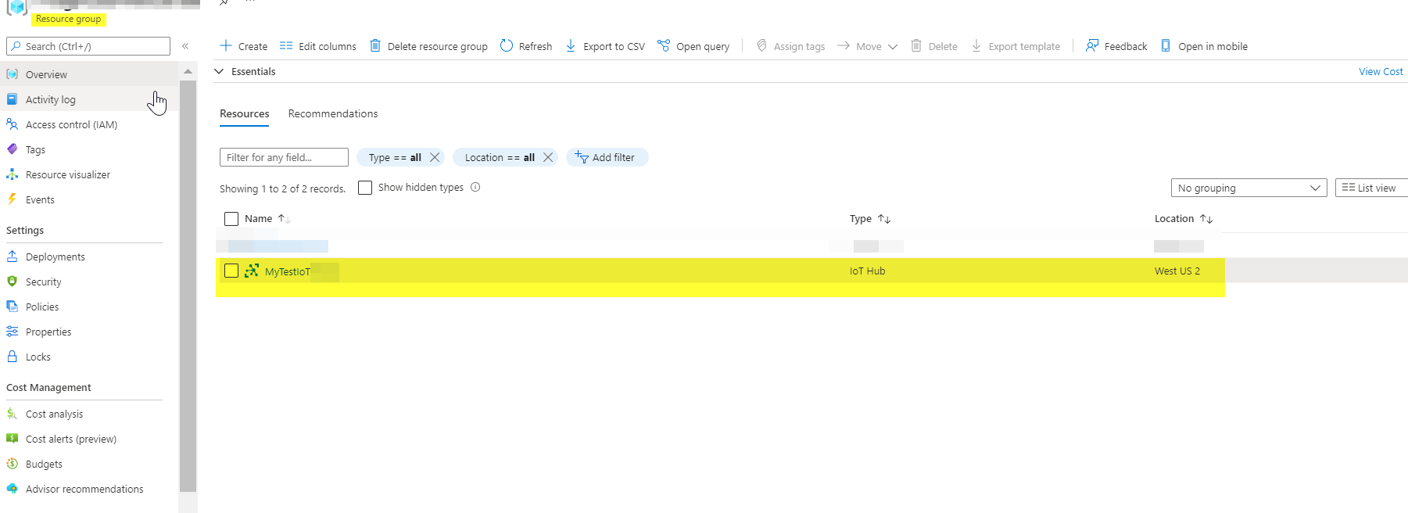Click the sidebar scrollbar up arrow
The width and height of the screenshot is (1408, 513).
188,71
